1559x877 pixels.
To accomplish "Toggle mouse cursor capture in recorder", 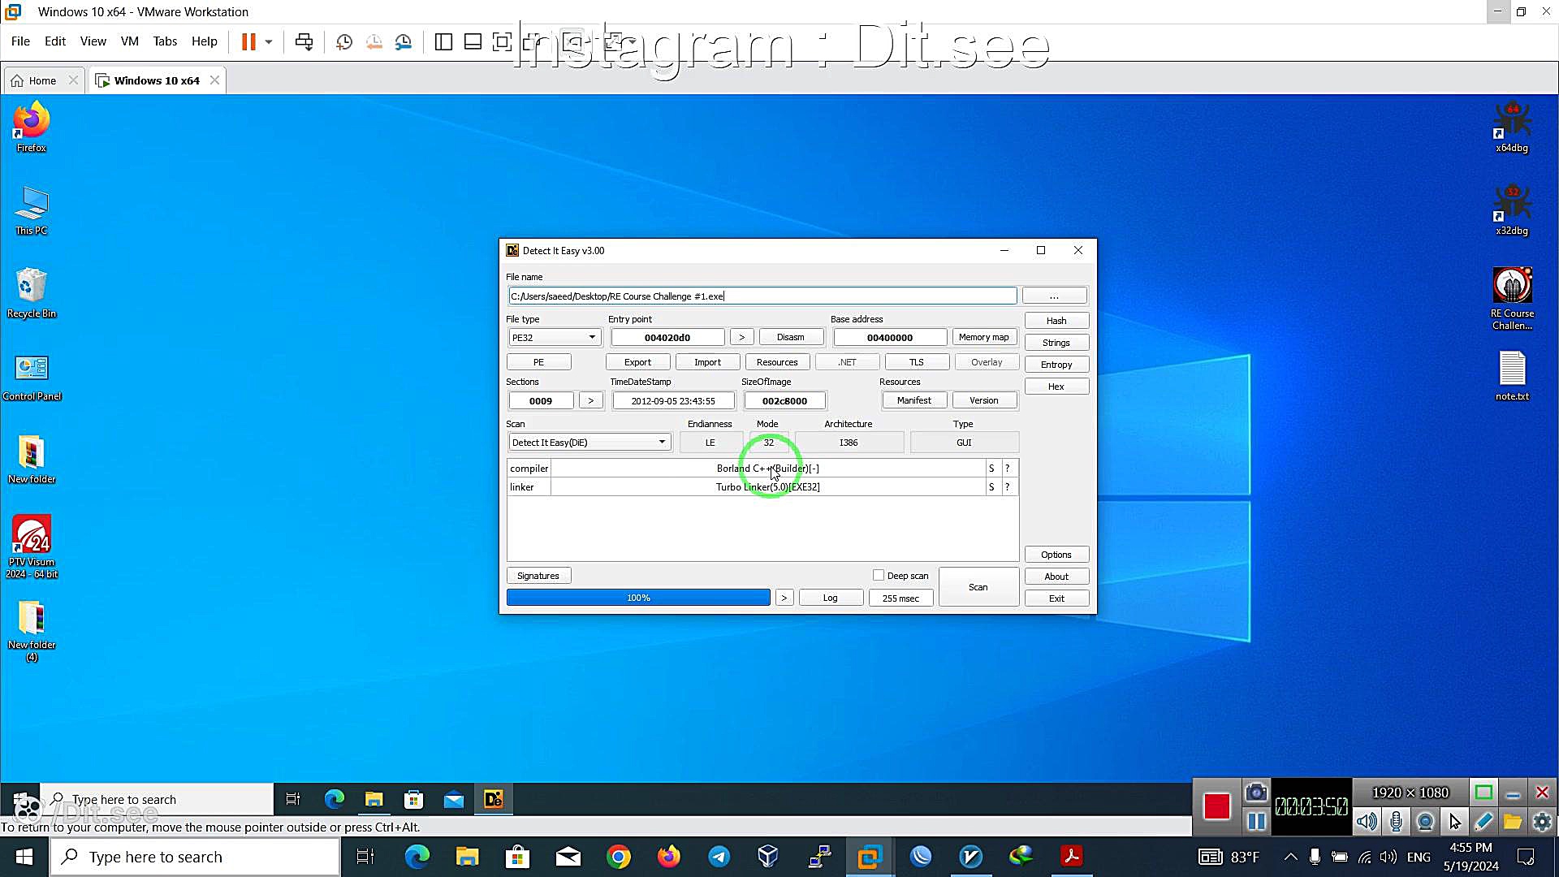I will (x=1454, y=821).
